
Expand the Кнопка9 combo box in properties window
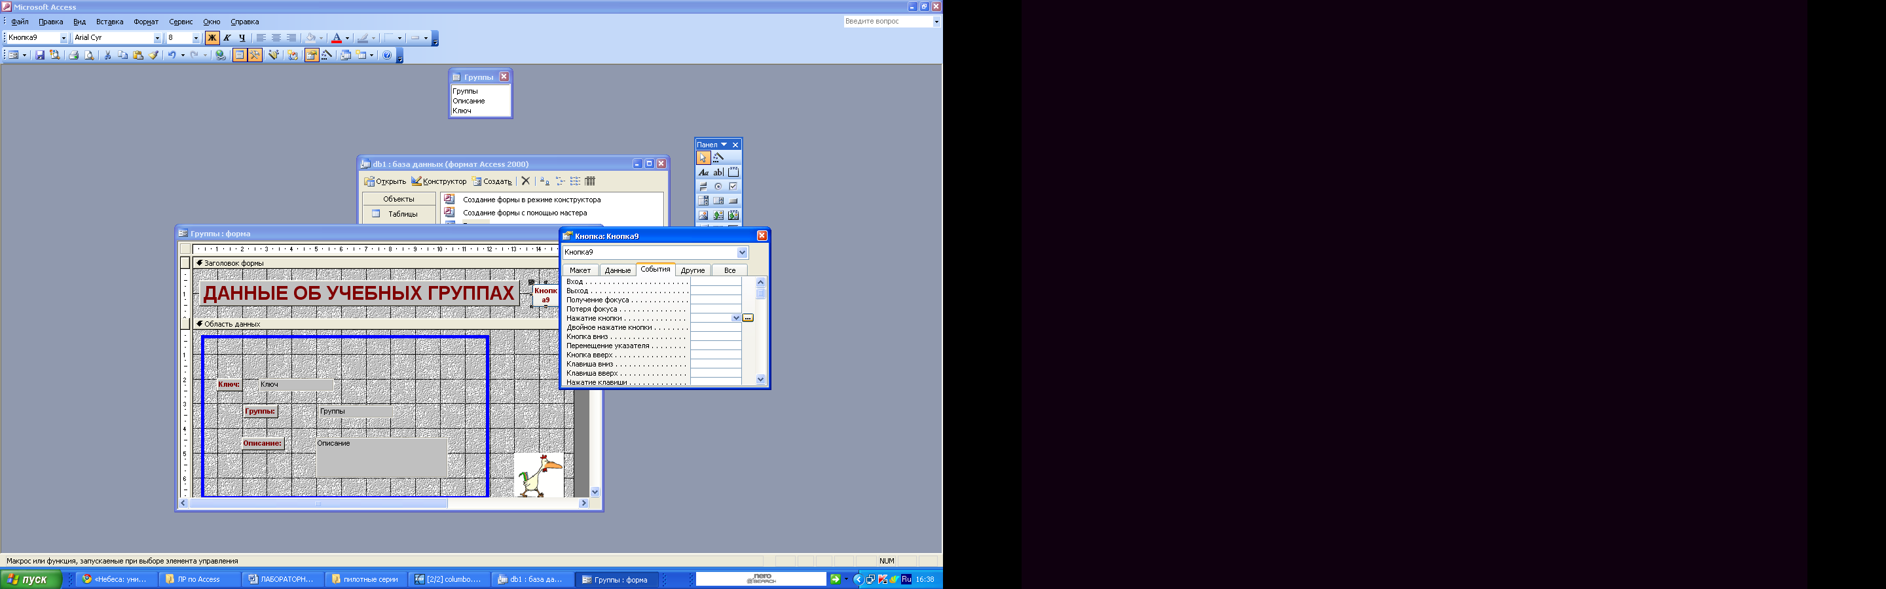pos(742,253)
